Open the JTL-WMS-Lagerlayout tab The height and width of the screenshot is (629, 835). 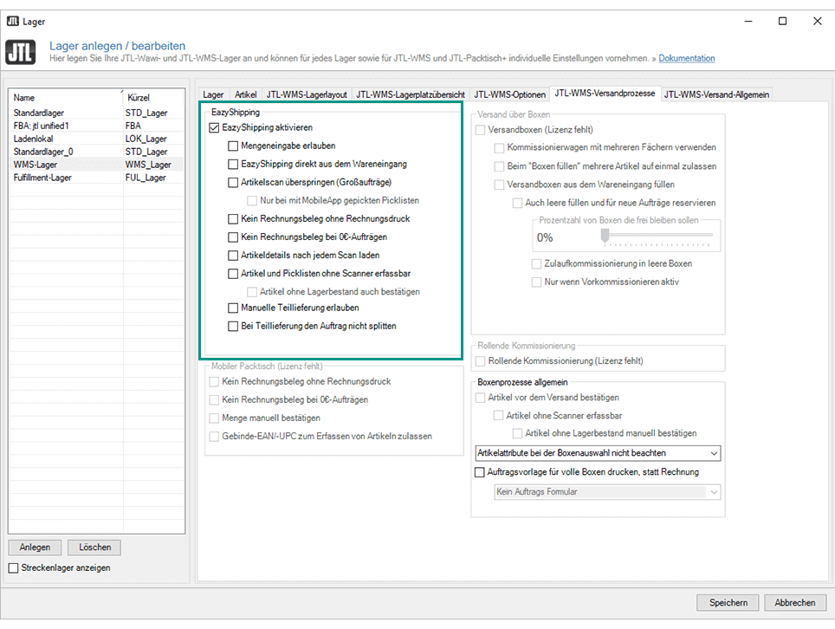coord(307,94)
